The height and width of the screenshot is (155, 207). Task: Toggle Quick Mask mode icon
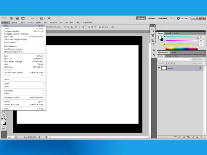tap(4, 127)
